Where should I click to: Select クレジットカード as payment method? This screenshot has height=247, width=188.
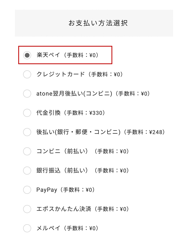tap(27, 74)
